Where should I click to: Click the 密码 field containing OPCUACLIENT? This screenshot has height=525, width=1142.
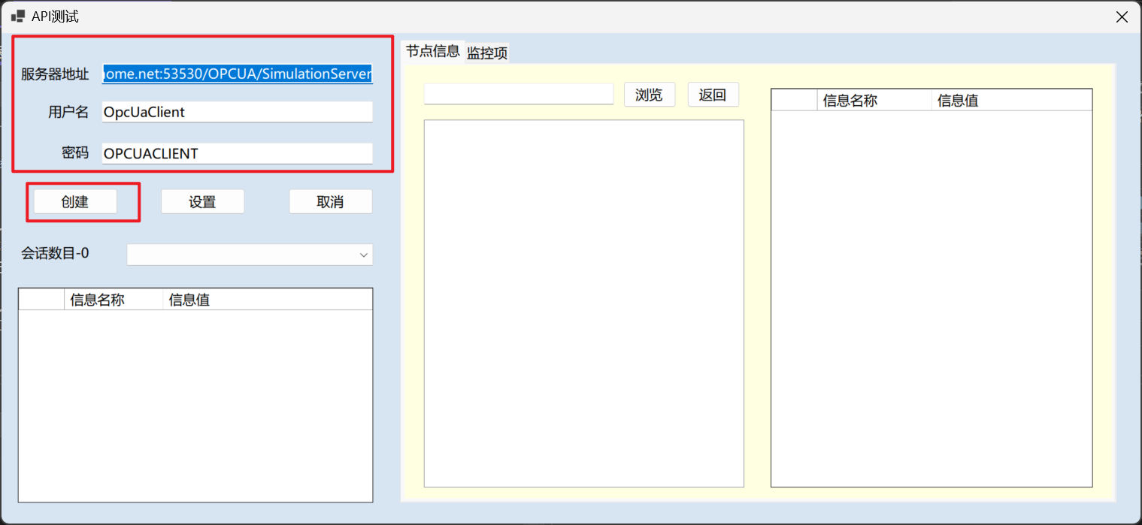(238, 153)
